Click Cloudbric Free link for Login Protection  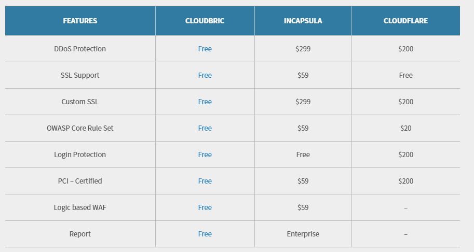click(205, 155)
